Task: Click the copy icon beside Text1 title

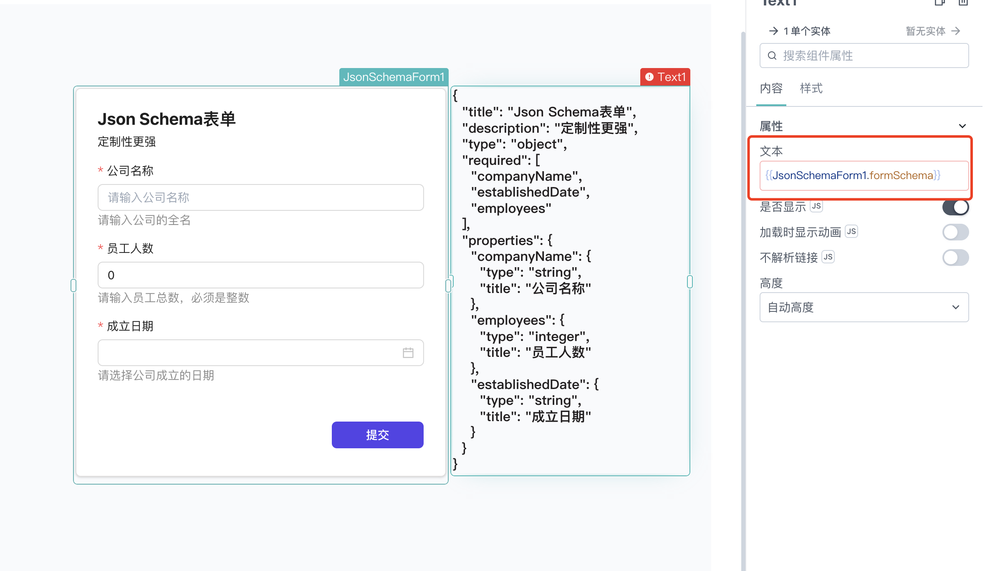Action: pyautogui.click(x=940, y=3)
